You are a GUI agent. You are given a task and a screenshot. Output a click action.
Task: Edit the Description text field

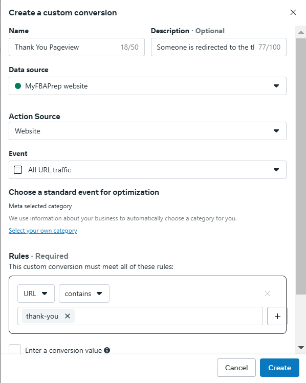click(218, 47)
